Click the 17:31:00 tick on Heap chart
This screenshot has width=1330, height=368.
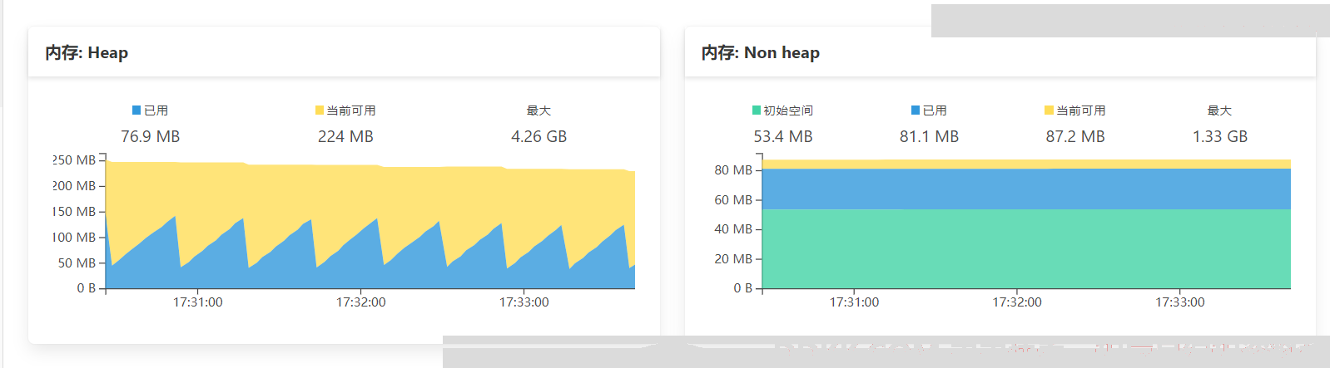pyautogui.click(x=197, y=302)
